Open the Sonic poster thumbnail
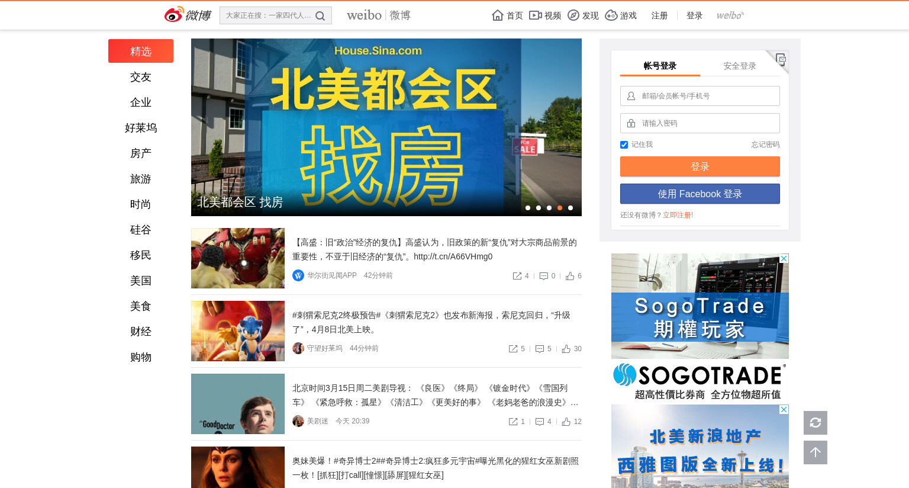Screen dimensions: 909x488 point(238,331)
